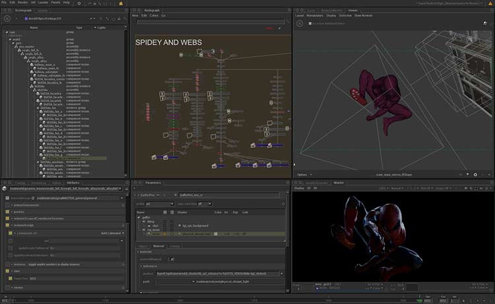The height and width of the screenshot is (304, 495).
Task: Click the gaffer group icon in Parameters list
Action: tap(139, 218)
